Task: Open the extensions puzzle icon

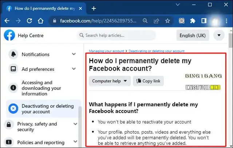Action: pyautogui.click(x=193, y=21)
